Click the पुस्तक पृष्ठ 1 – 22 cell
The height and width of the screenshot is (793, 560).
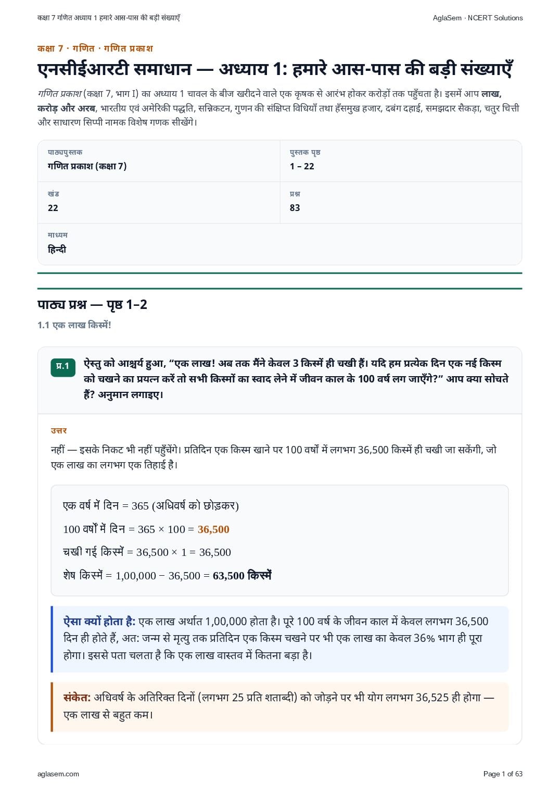pos(401,160)
